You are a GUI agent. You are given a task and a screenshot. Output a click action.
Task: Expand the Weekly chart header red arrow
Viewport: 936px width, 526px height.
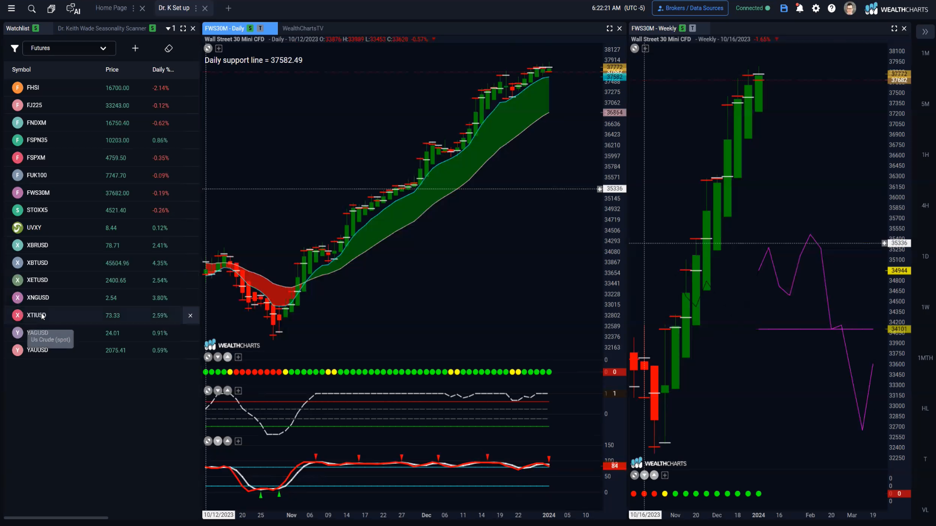click(x=777, y=39)
